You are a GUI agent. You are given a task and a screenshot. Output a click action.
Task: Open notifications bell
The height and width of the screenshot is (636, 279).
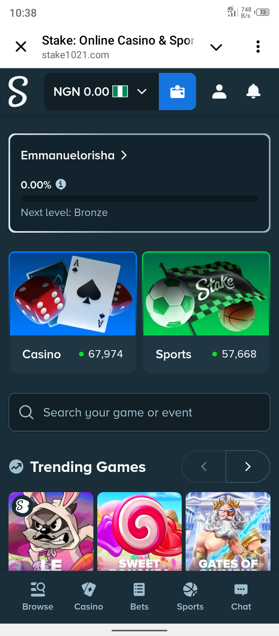(253, 92)
